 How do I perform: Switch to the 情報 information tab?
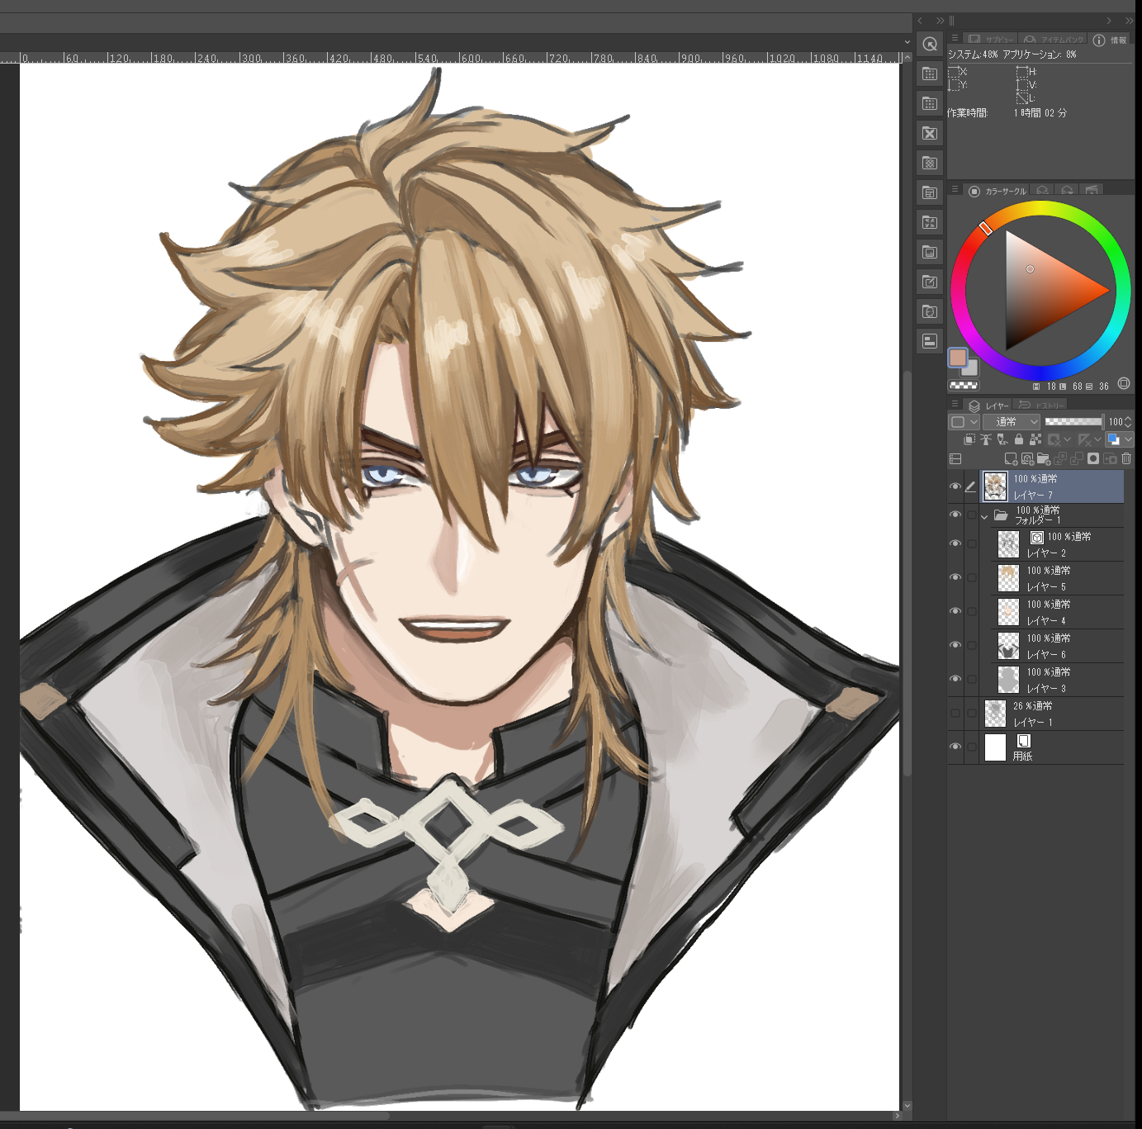[x=1111, y=40]
